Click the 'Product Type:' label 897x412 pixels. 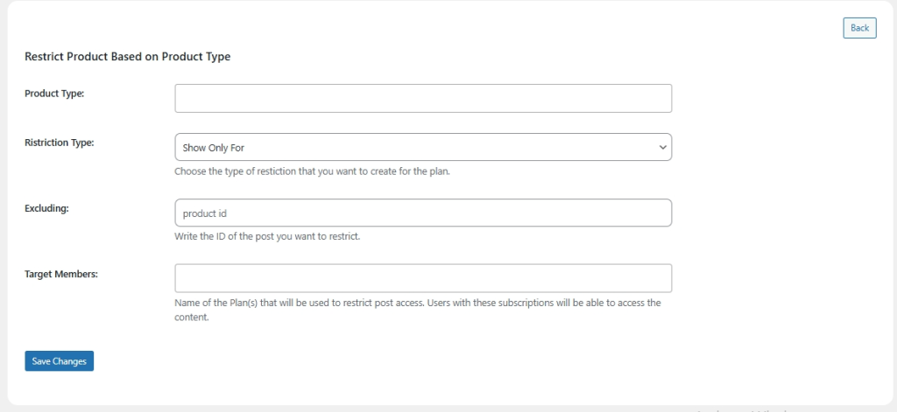click(x=54, y=94)
